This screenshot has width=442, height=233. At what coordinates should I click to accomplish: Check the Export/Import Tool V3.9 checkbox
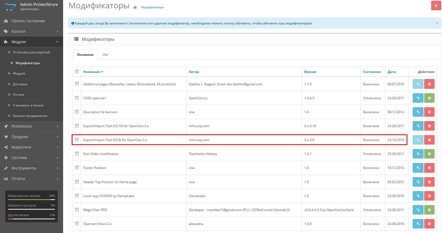click(77, 139)
